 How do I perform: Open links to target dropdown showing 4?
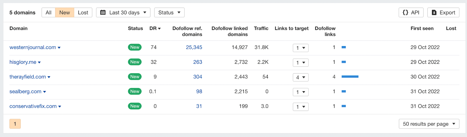301,77
